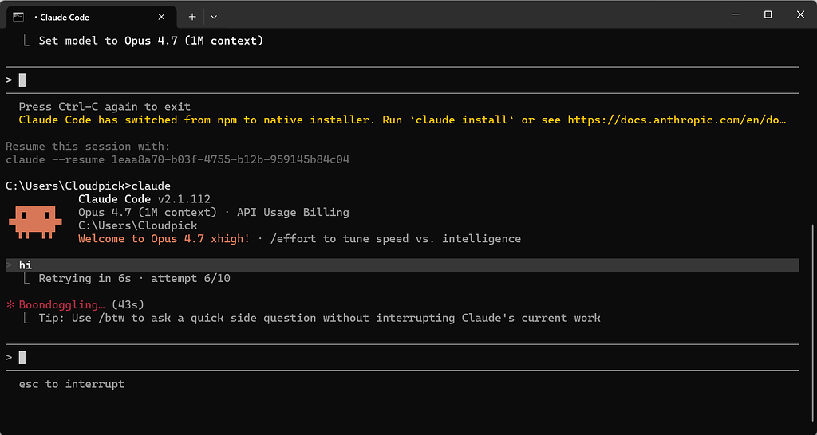Click the '(43s)' elapsed timer

128,304
